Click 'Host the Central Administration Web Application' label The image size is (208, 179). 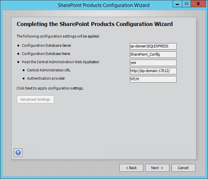tap(60, 62)
